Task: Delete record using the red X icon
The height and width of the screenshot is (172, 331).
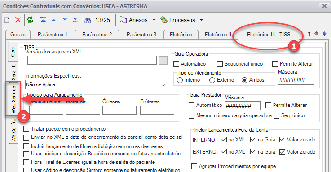Action: click(x=18, y=20)
